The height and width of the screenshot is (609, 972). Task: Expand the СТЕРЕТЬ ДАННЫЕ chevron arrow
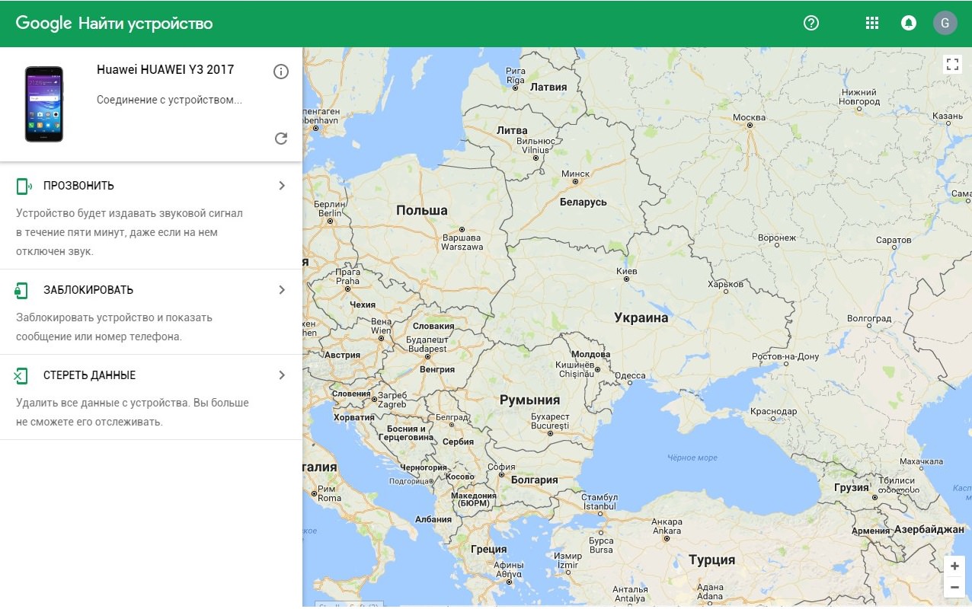click(x=282, y=375)
